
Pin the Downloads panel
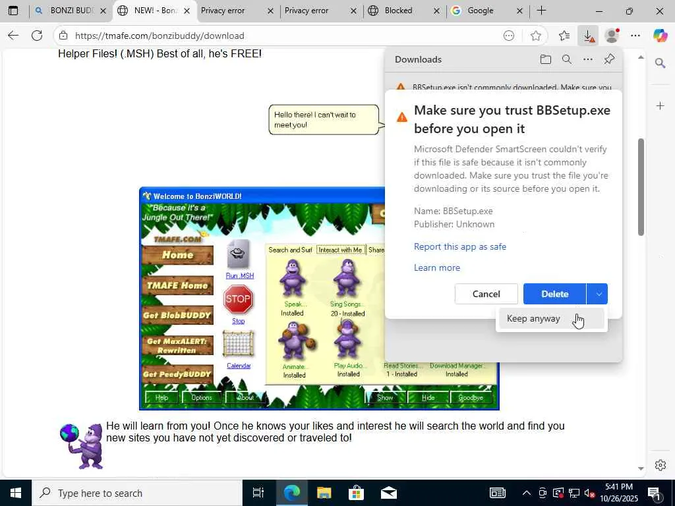609,59
